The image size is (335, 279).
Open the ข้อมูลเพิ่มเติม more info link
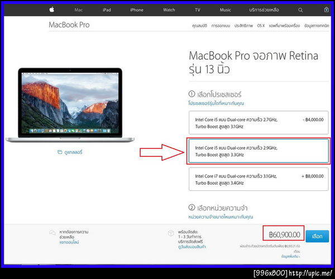pos(290,256)
